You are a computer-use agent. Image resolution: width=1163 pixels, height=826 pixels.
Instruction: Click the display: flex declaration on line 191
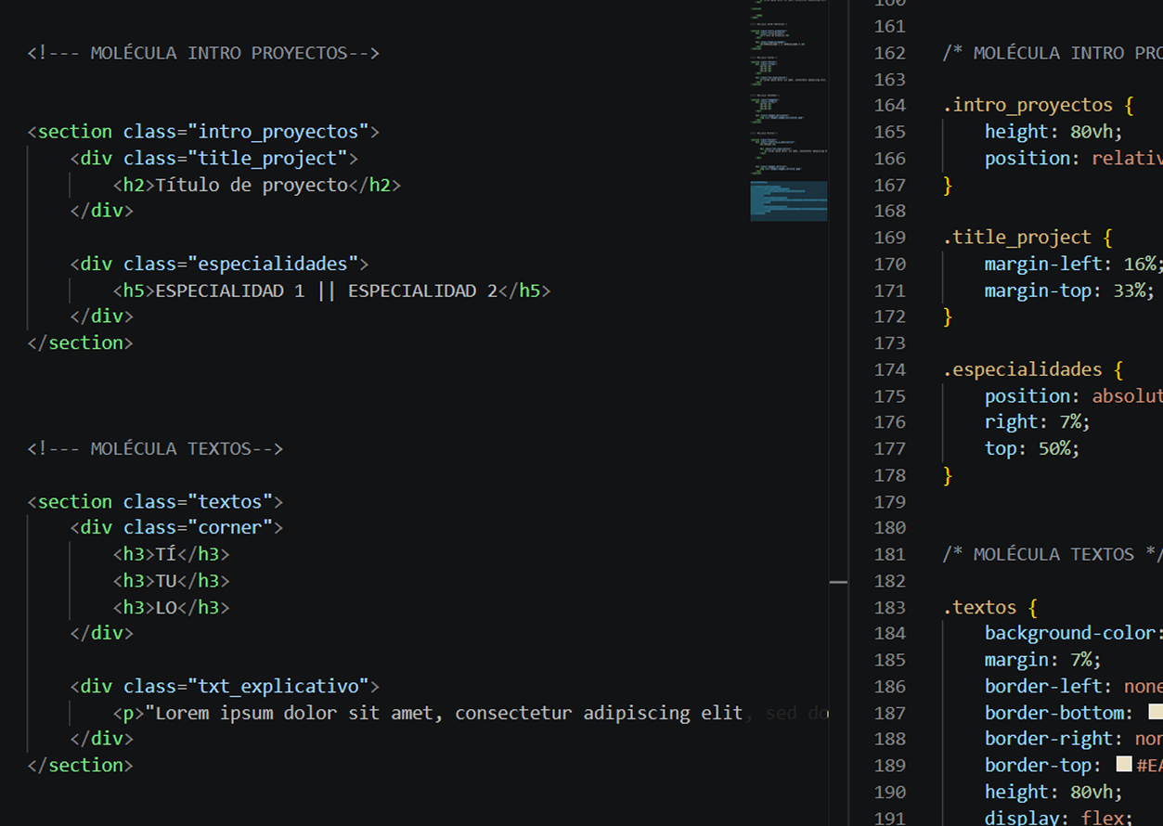tap(1059, 817)
